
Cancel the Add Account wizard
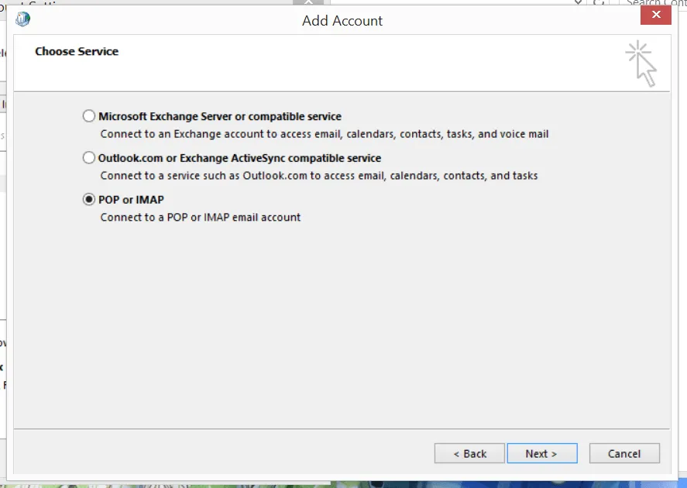click(x=624, y=453)
